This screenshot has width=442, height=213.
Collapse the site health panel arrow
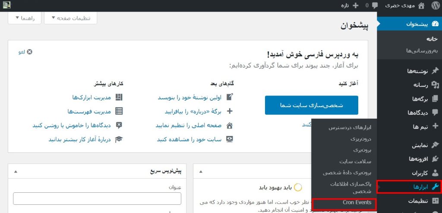200,171
